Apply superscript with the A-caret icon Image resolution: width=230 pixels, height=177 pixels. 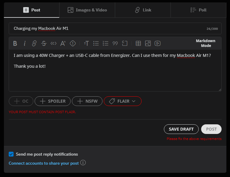63,43
